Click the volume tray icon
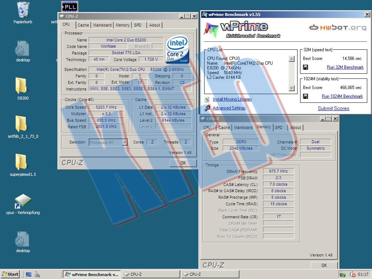 [x=352, y=275]
